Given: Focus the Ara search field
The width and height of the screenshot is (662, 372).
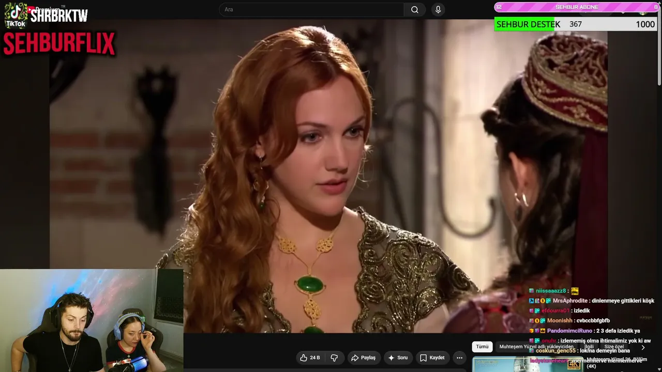Looking at the screenshot, I should click(312, 10).
